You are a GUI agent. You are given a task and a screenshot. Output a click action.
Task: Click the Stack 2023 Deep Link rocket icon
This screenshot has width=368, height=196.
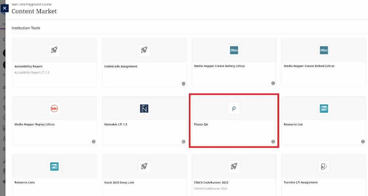point(144,166)
